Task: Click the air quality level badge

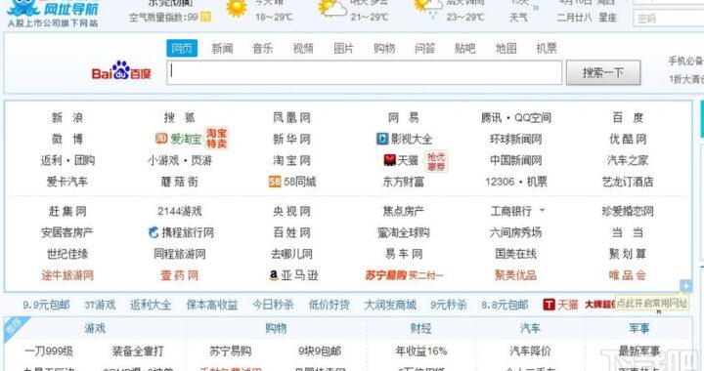Action: pos(205,18)
